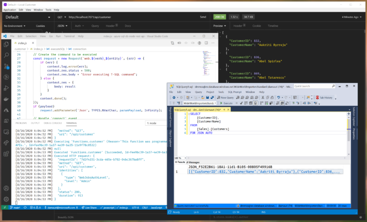Click the Save All icon in SSMS toolbar
Viewport: 367px width, 222px height.
pyautogui.click(x=212, y=97)
